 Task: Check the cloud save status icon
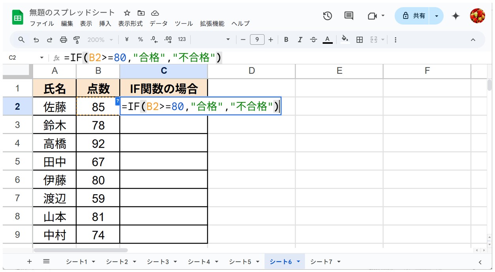pos(155,13)
